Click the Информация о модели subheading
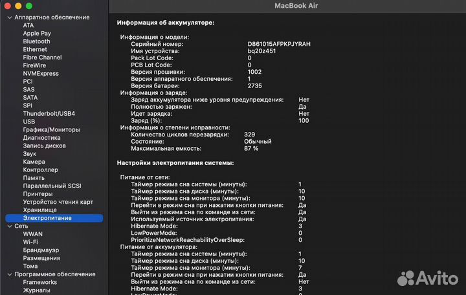The image size is (466, 295). point(155,37)
